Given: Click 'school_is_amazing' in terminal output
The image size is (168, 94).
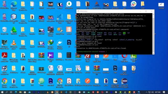Looking at the screenshot, I should pyautogui.click(x=127, y=40).
